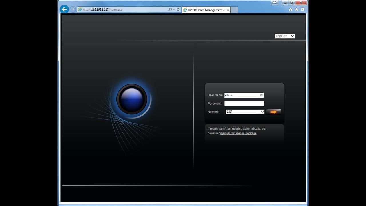Click the address bar URL 192.168.1.127

[103, 9]
